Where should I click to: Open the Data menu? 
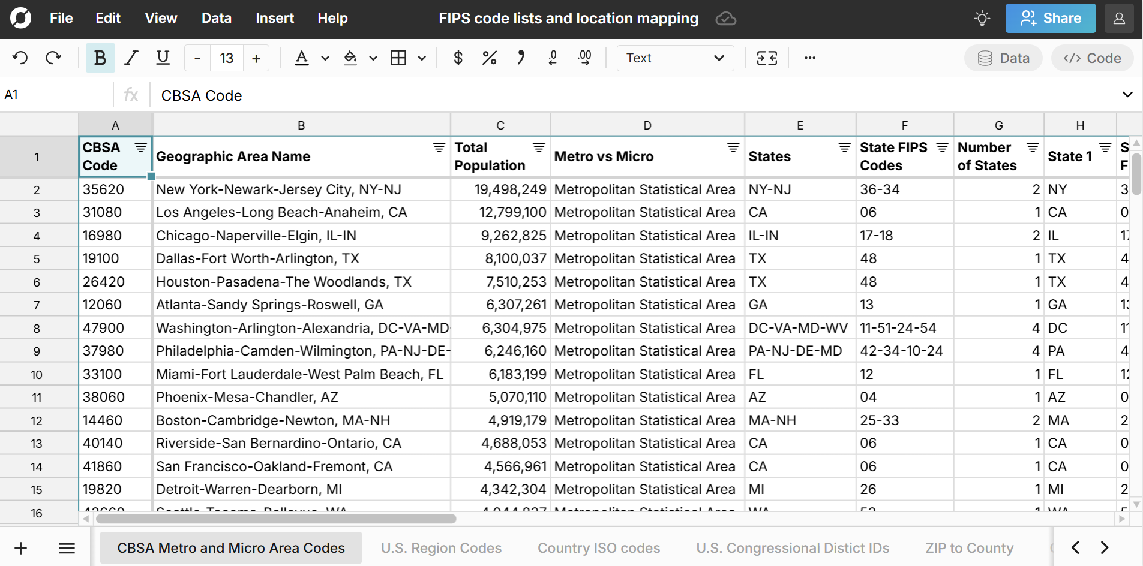click(216, 18)
